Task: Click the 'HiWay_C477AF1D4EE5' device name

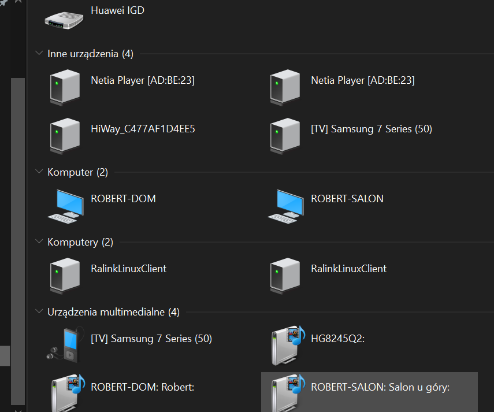Action: [143, 129]
